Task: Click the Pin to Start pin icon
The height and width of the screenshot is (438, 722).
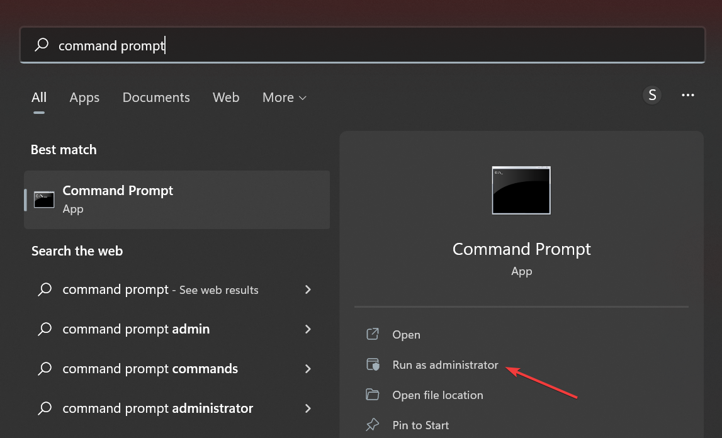Action: click(x=372, y=425)
